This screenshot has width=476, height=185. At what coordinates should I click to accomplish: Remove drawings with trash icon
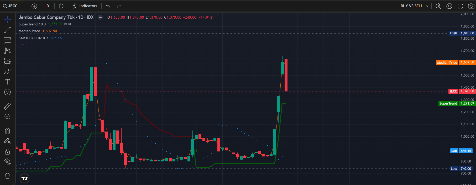7,176
